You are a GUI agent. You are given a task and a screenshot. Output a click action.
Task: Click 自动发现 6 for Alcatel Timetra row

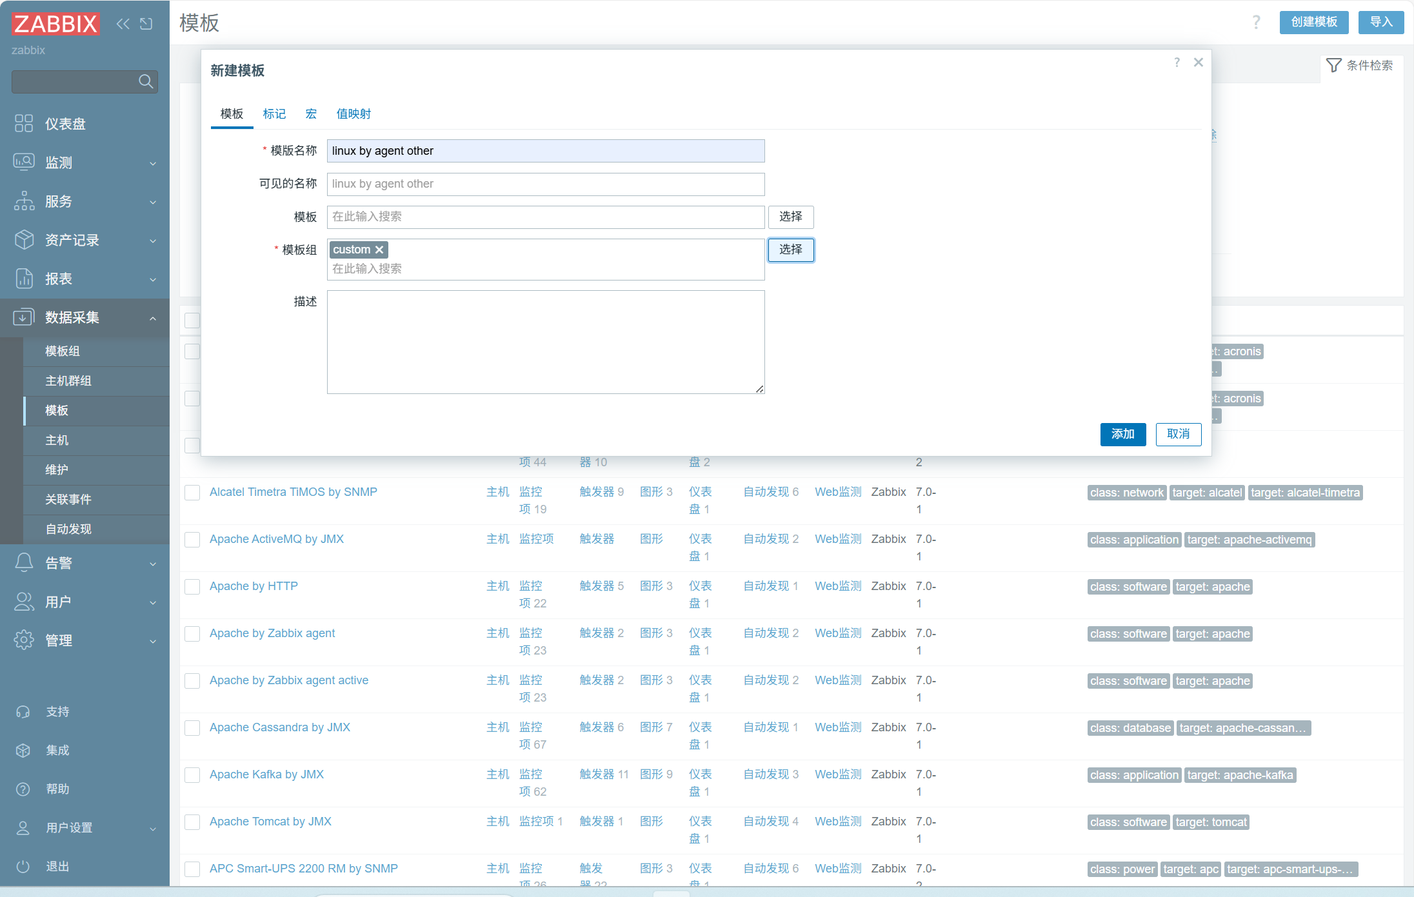coord(771,492)
